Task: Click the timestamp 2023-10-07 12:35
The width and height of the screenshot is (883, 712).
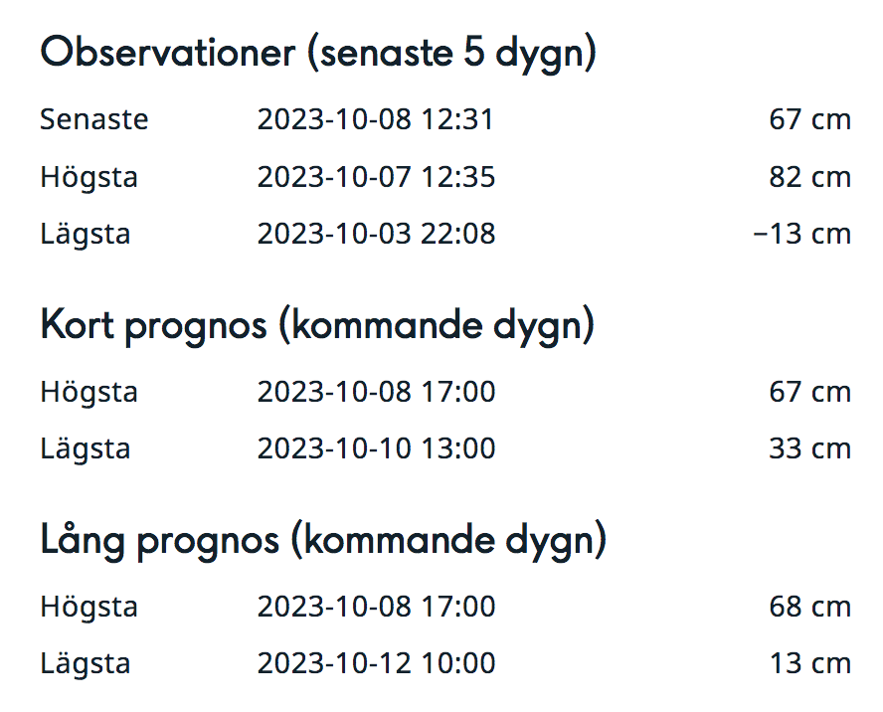Action: click(376, 177)
